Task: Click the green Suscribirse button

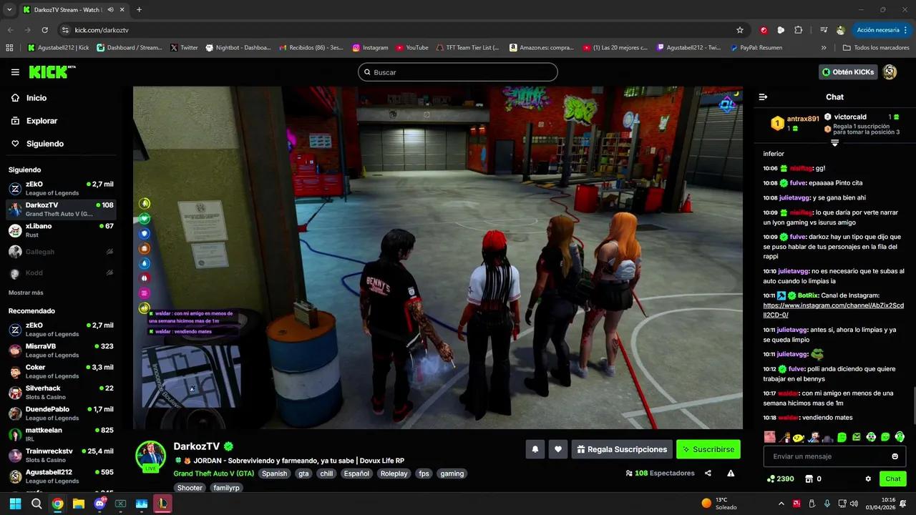Action: tap(708, 449)
